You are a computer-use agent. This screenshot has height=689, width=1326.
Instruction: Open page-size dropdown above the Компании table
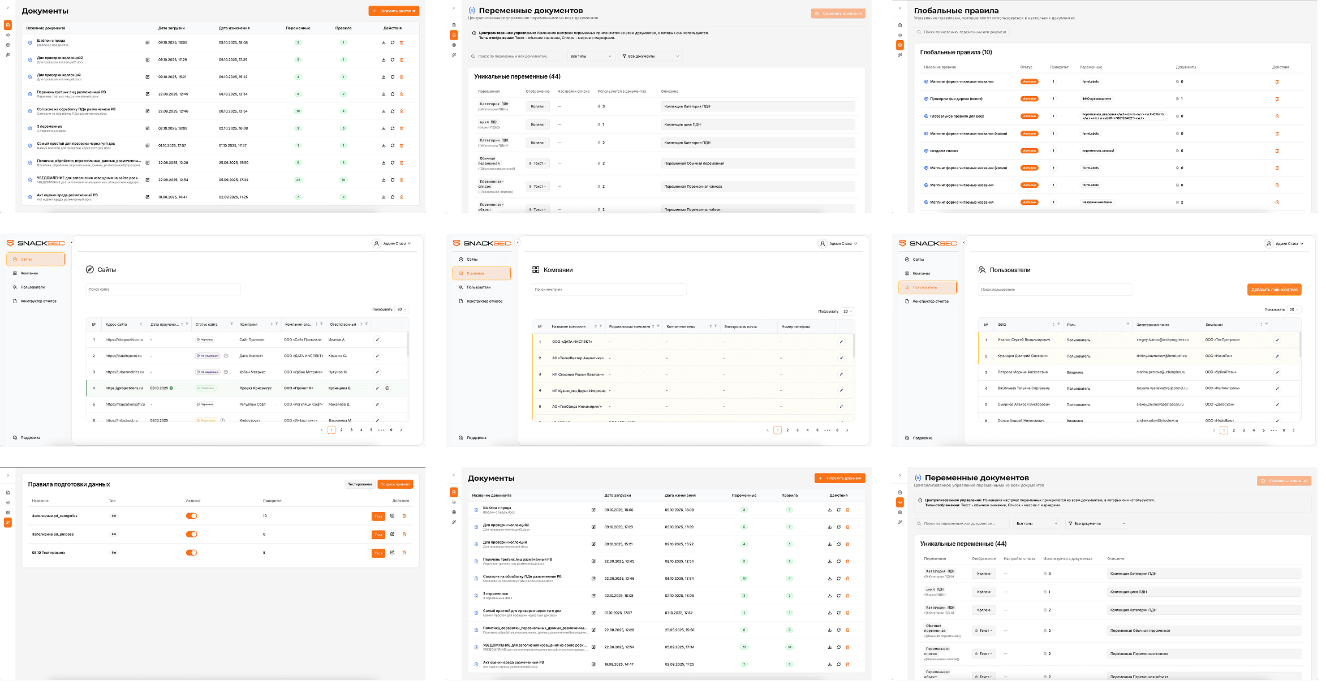847,312
